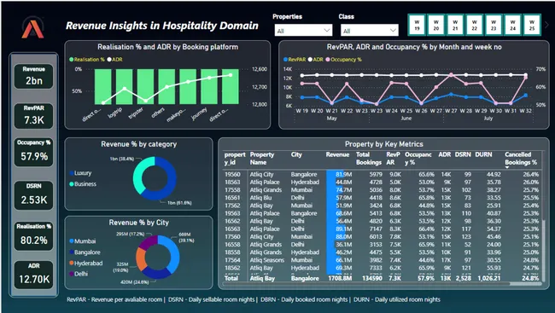This screenshot has height=313, width=555.
Task: Click the Property by Key Metrics title
Action: click(383, 144)
